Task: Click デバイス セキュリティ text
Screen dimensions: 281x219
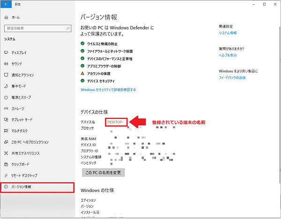Action: click(x=101, y=81)
